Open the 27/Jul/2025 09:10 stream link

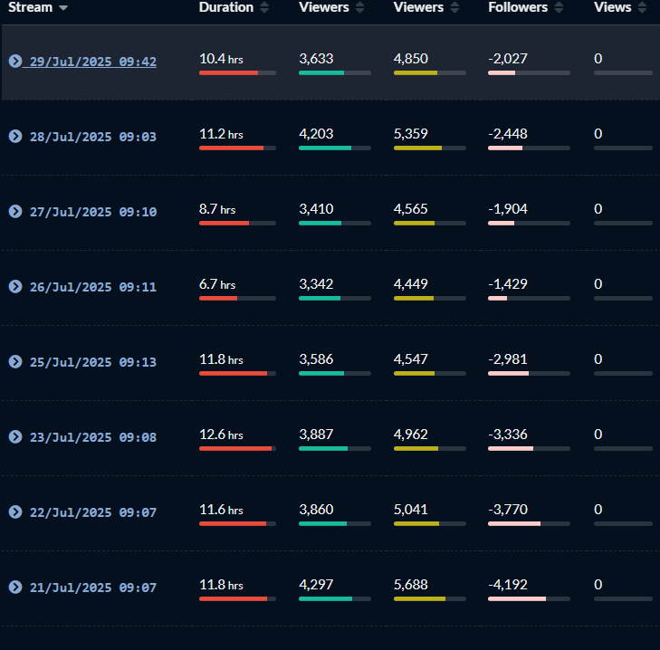click(93, 212)
